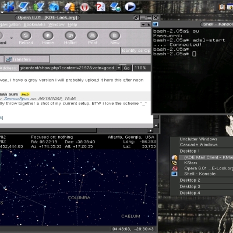Viewport: 233px width, 233px height.
Task: Click the 'adsl-start' command line in Konsole
Action: pyautogui.click(x=189, y=40)
